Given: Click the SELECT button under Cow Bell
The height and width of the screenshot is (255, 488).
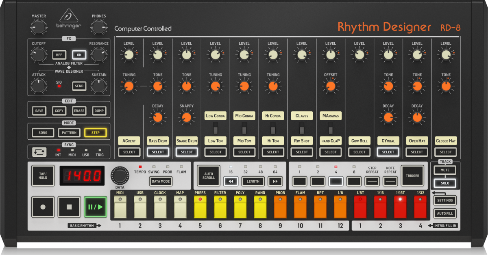Looking at the screenshot, I should click(x=359, y=152).
